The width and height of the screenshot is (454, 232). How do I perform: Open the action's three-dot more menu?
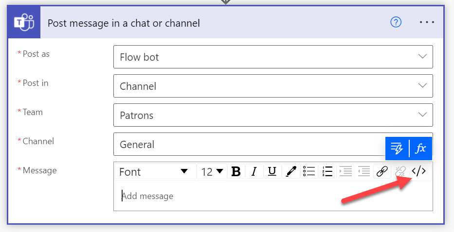pos(427,22)
